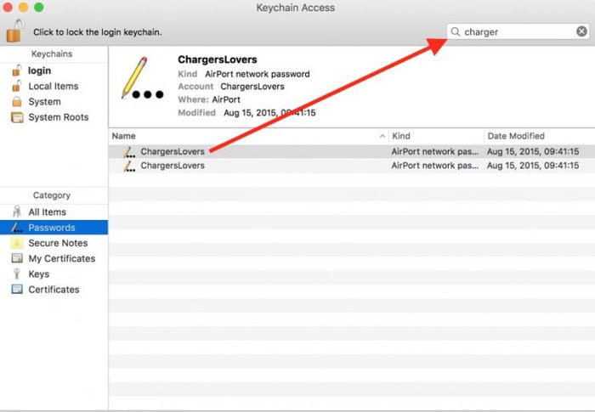
Task: Select the Certificates category
Action: [x=54, y=290]
